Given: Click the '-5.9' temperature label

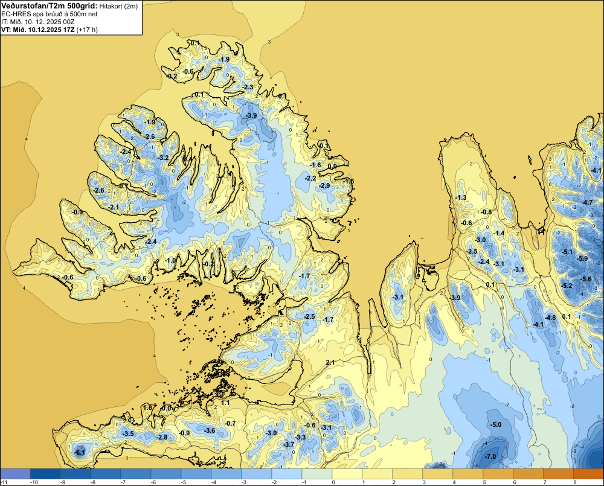Looking at the screenshot, I should pos(583,258).
